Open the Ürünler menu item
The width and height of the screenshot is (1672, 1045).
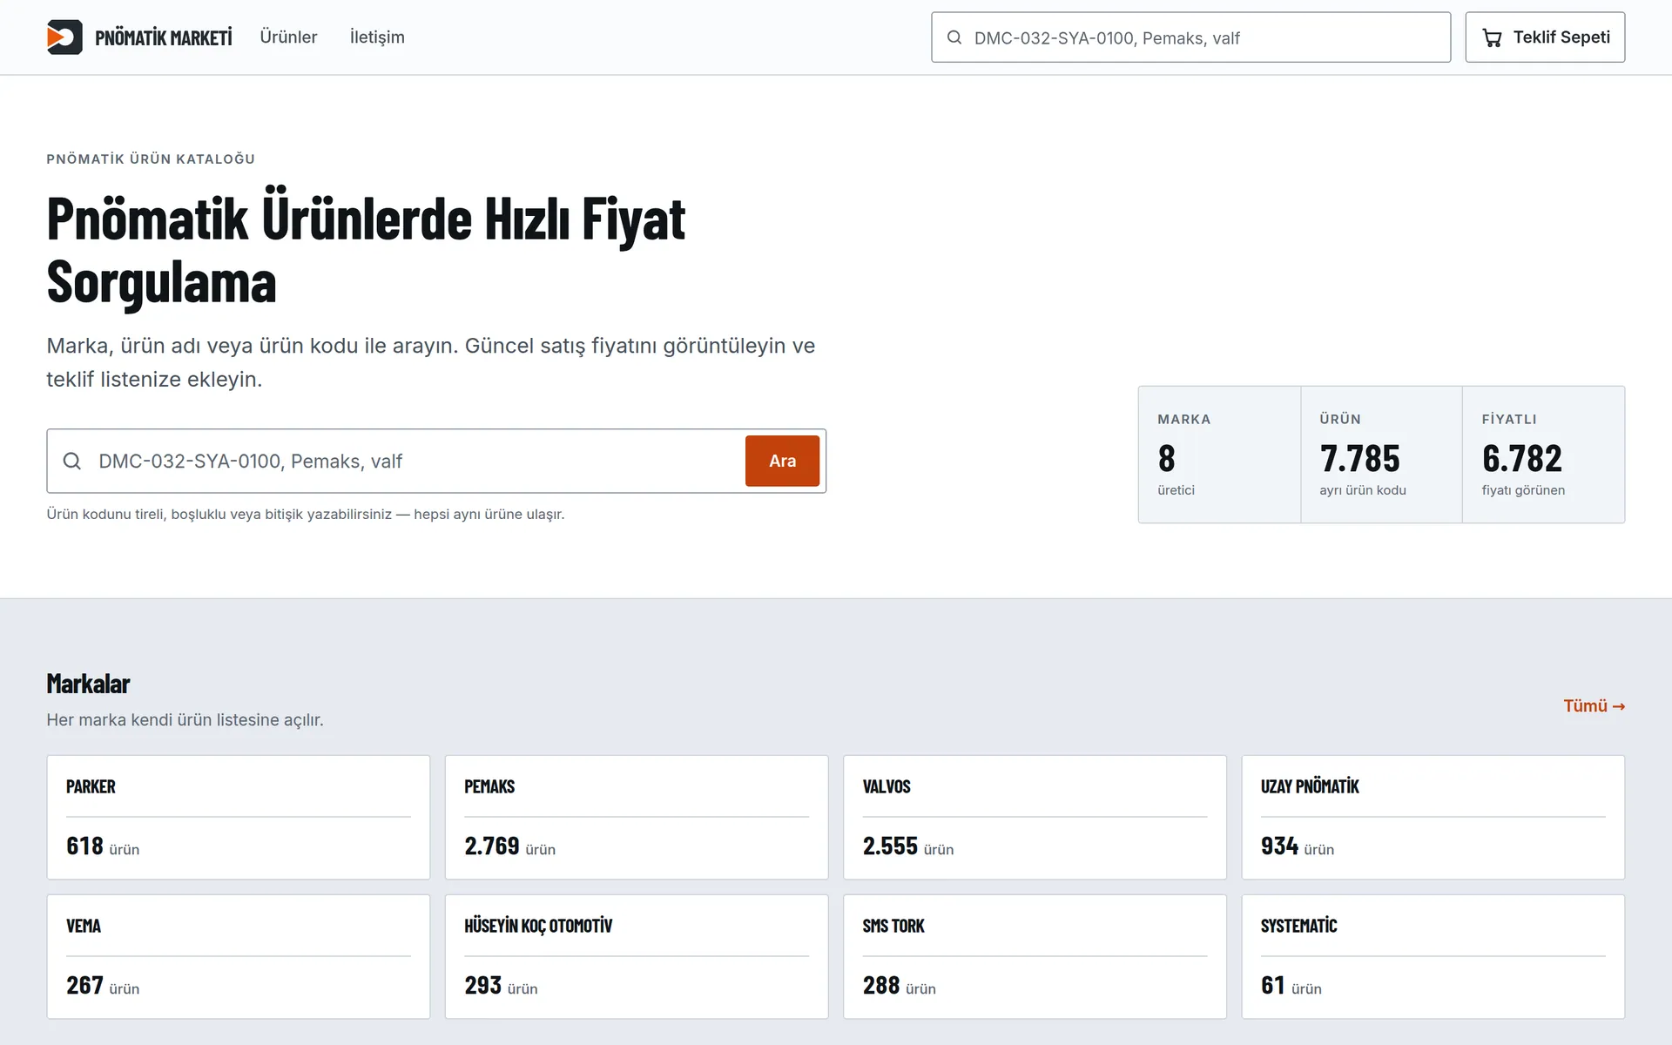click(x=288, y=37)
